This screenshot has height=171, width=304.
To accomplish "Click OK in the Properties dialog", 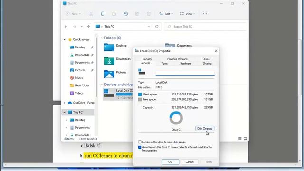I will pyautogui.click(x=170, y=162).
